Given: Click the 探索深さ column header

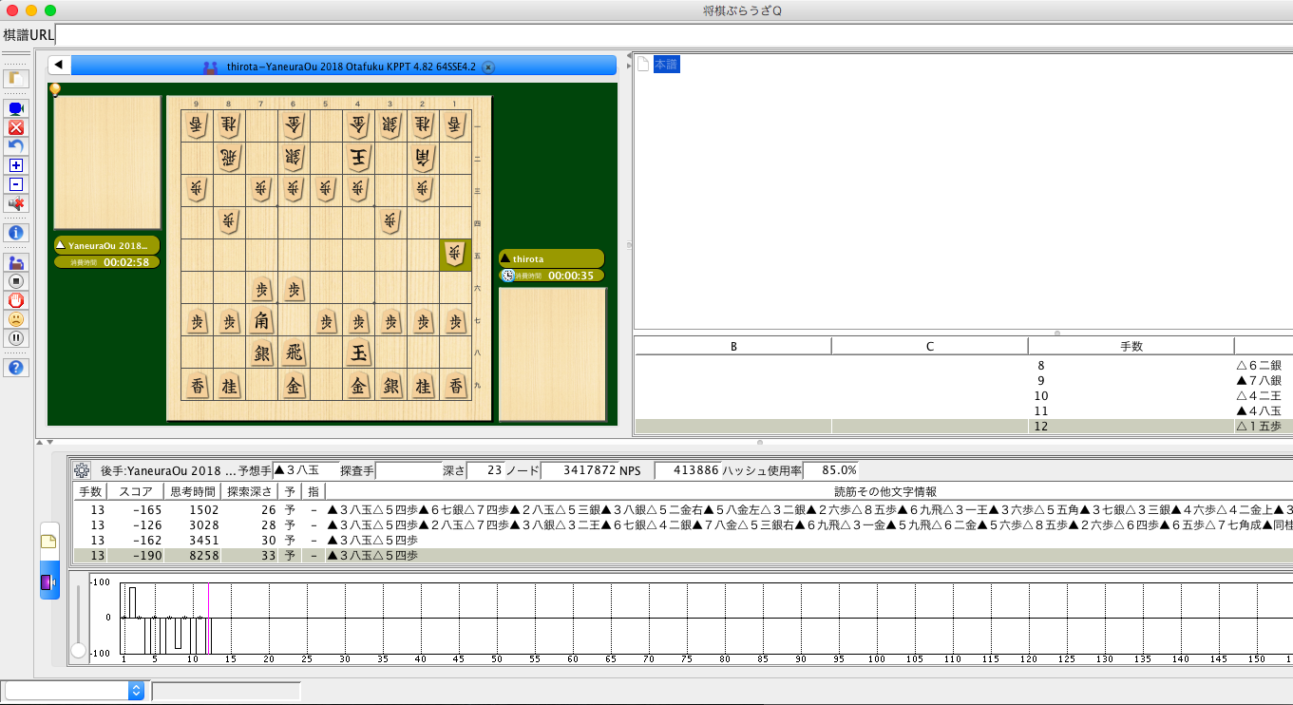Looking at the screenshot, I should 249,492.
